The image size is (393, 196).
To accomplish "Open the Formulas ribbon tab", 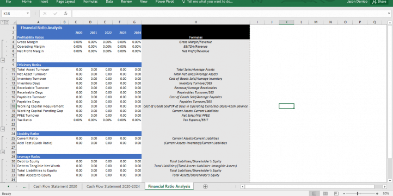I will [x=90, y=2].
